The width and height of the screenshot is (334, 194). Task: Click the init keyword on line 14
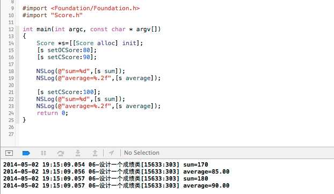pyautogui.click(x=129, y=43)
